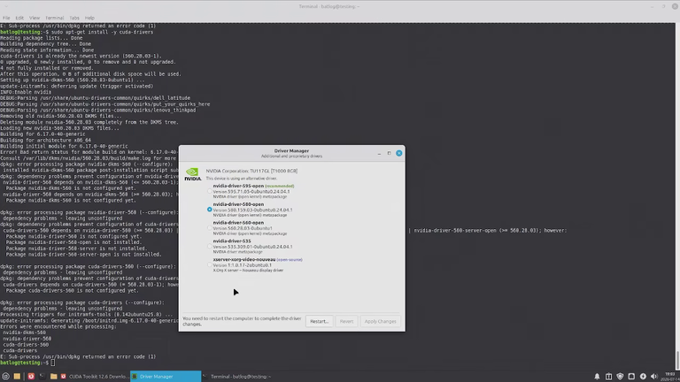Open the Tabs menu in the terminal

74,18
